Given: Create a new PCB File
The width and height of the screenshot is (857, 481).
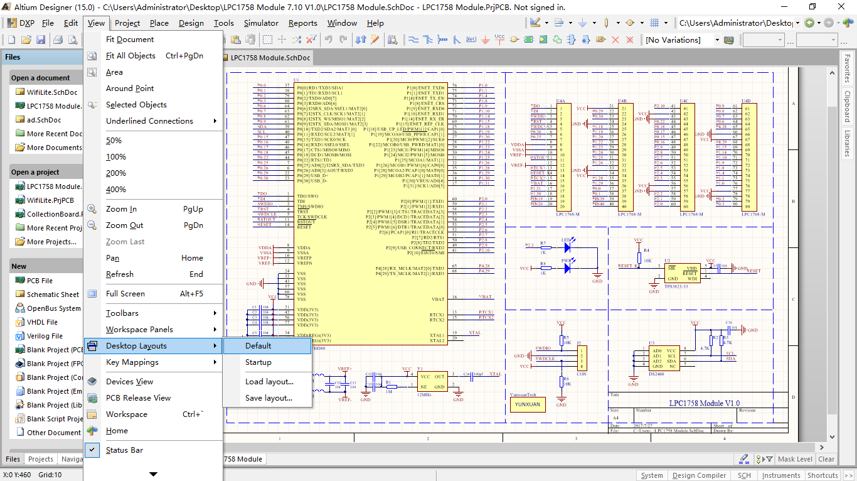Looking at the screenshot, I should click(x=40, y=280).
